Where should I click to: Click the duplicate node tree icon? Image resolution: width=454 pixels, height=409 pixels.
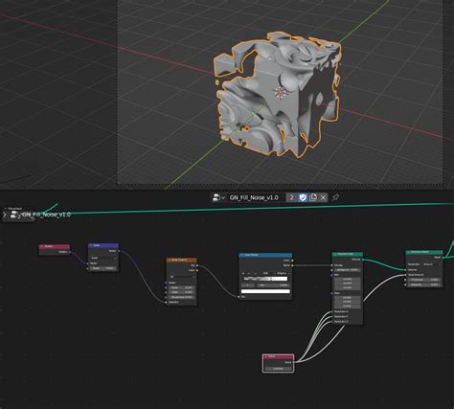313,197
